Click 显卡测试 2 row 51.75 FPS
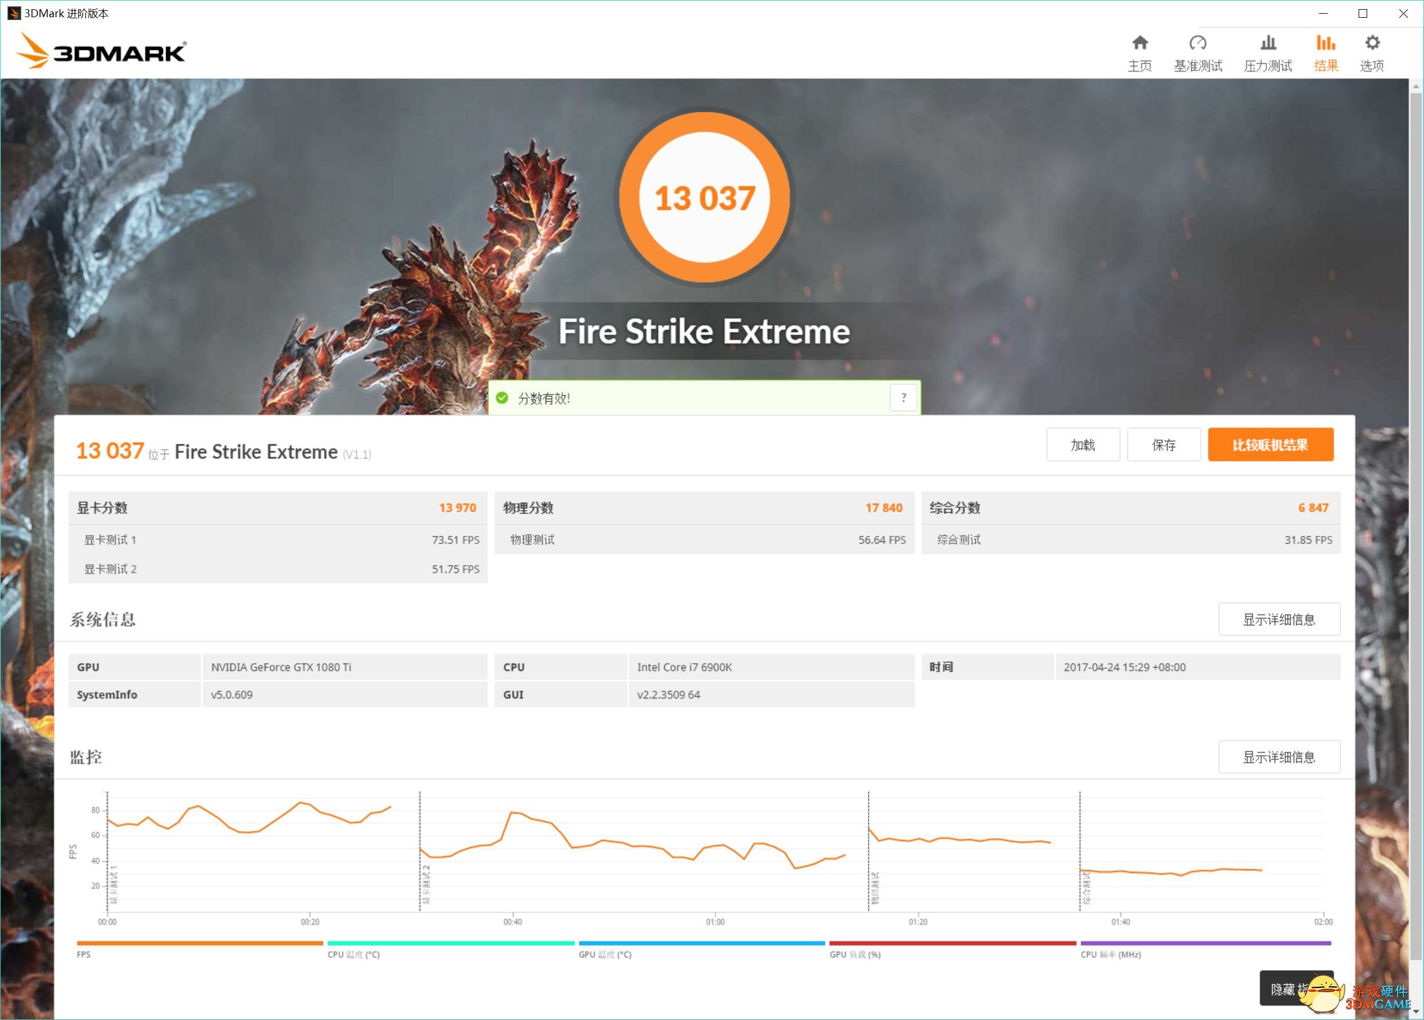1424x1020 pixels. [278, 569]
